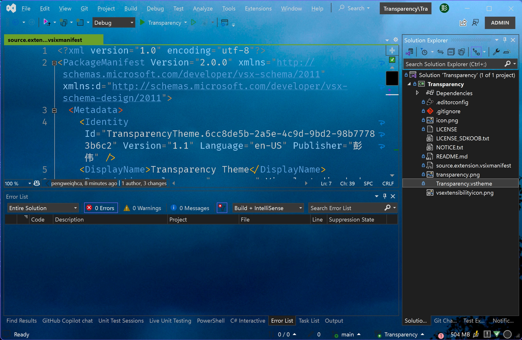
Task: Click the Visual Studio logo icon
Action: point(11,8)
